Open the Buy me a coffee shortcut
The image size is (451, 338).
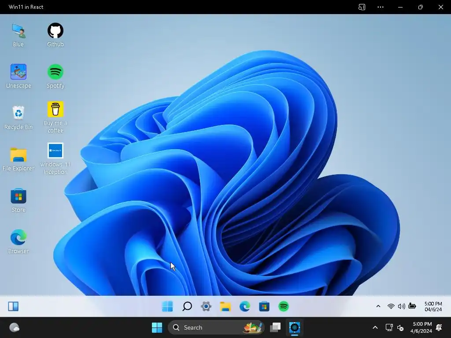55,117
